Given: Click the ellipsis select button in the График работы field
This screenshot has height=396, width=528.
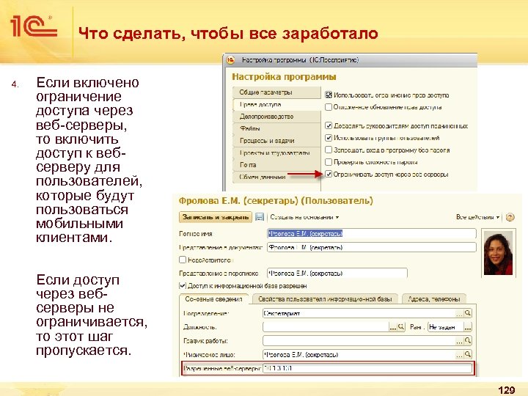Looking at the screenshot, I should (x=459, y=341).
